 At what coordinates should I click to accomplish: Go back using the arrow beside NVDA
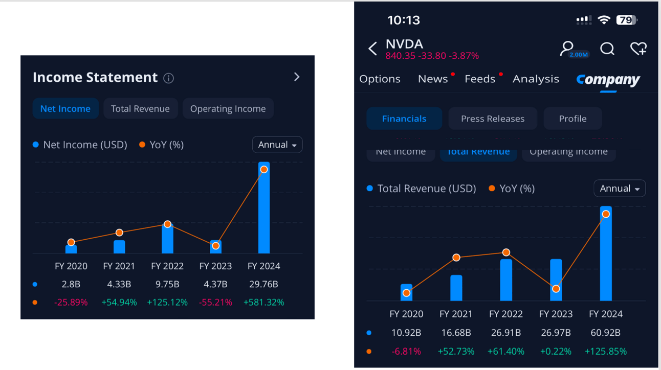point(372,49)
